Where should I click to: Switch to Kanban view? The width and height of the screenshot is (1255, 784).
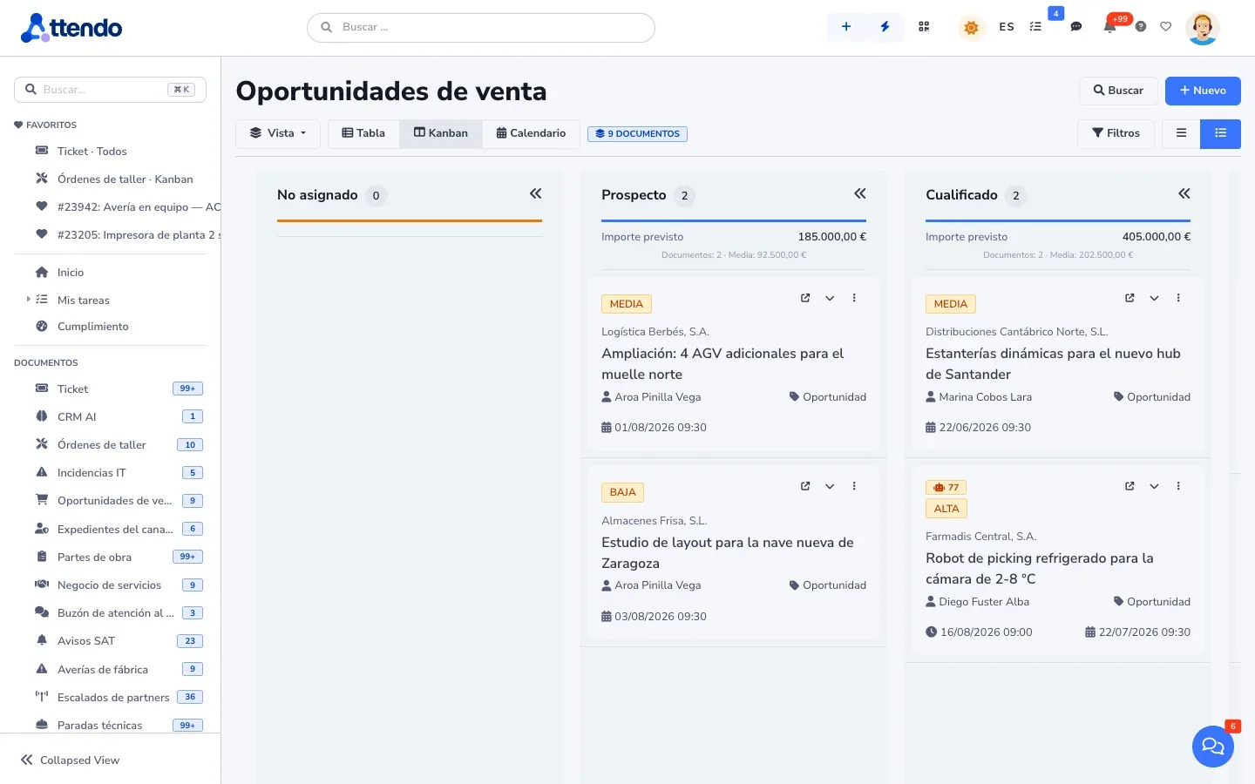coord(441,133)
